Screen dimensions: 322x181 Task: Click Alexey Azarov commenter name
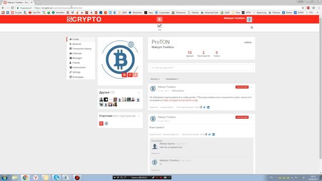pos(167,144)
